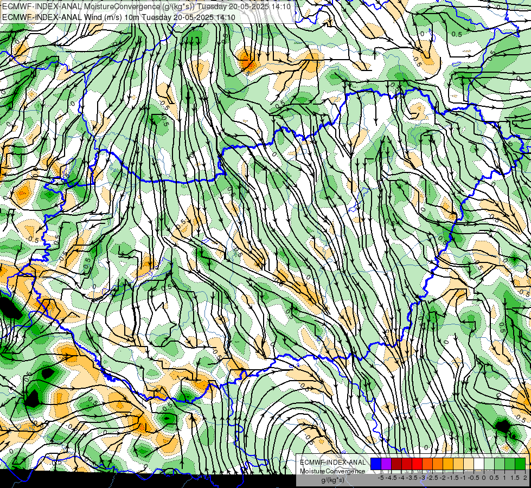This screenshot has height=488, width=531.
Task: Select the orange swatch between -2.5 and -2
Action: coord(438,464)
